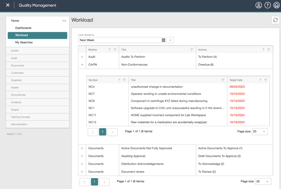This screenshot has width=281, height=189.
Task: Go to next page in Non-Conformances grid
Action: tap(112, 132)
